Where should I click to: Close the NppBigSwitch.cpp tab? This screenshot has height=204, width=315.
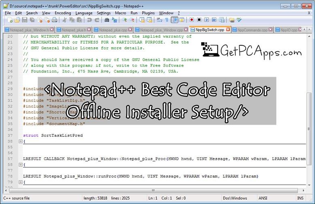pos(228,30)
